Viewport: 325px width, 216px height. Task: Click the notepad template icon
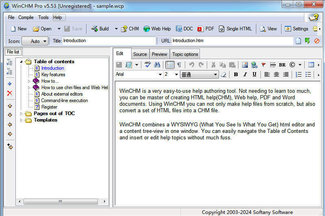point(129,65)
